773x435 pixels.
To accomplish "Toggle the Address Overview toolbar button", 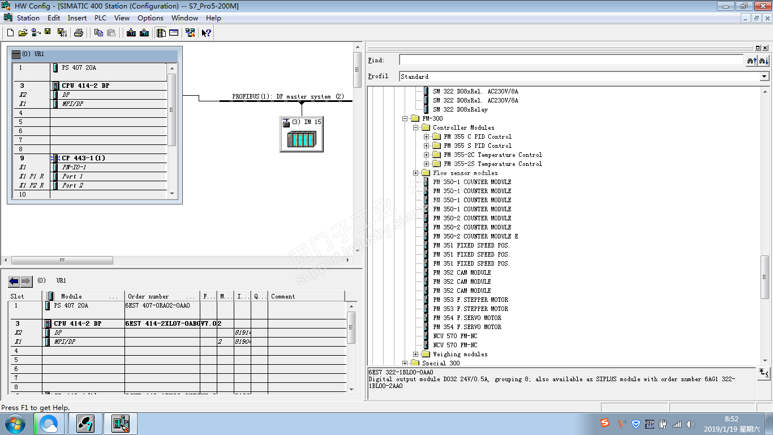I will tap(174, 33).
